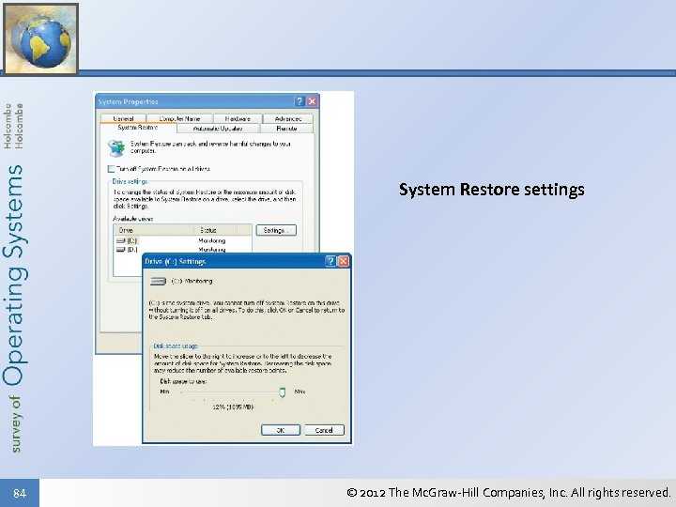Close the Drive (C:) Settings dialog
This screenshot has height=507, width=676.
click(344, 261)
